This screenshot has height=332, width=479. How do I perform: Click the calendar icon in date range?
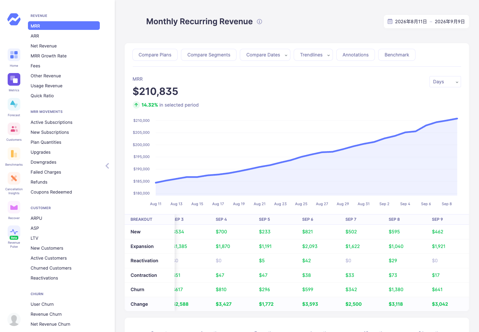pos(390,22)
